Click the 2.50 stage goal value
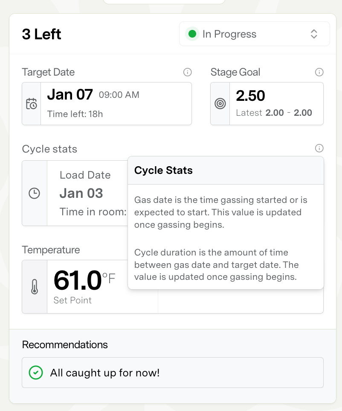 (x=250, y=96)
